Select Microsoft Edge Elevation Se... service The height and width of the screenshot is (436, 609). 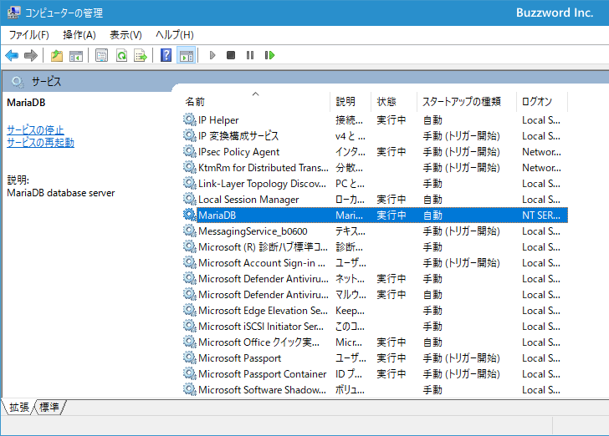[263, 311]
